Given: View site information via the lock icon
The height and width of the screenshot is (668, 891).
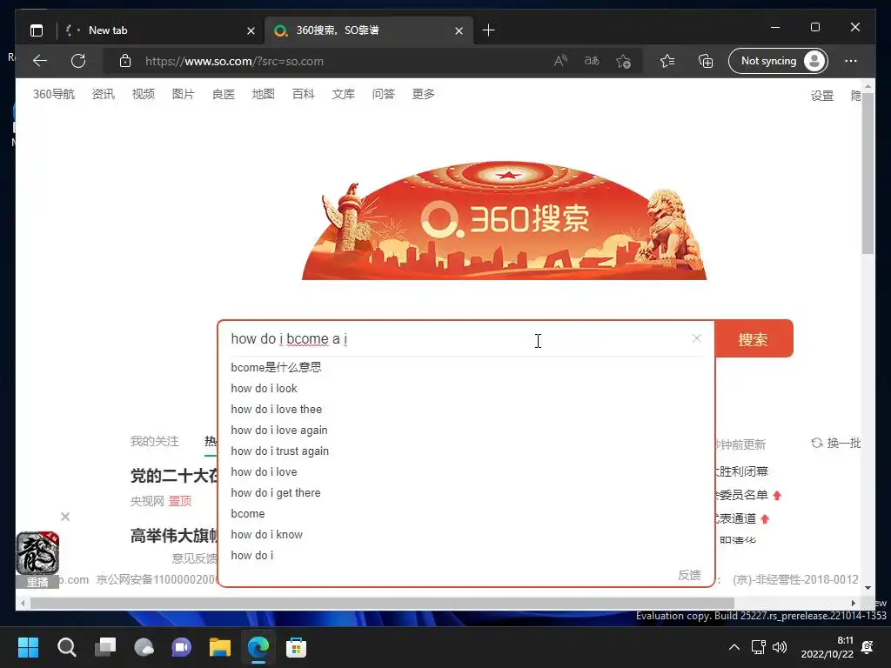Looking at the screenshot, I should pyautogui.click(x=125, y=61).
